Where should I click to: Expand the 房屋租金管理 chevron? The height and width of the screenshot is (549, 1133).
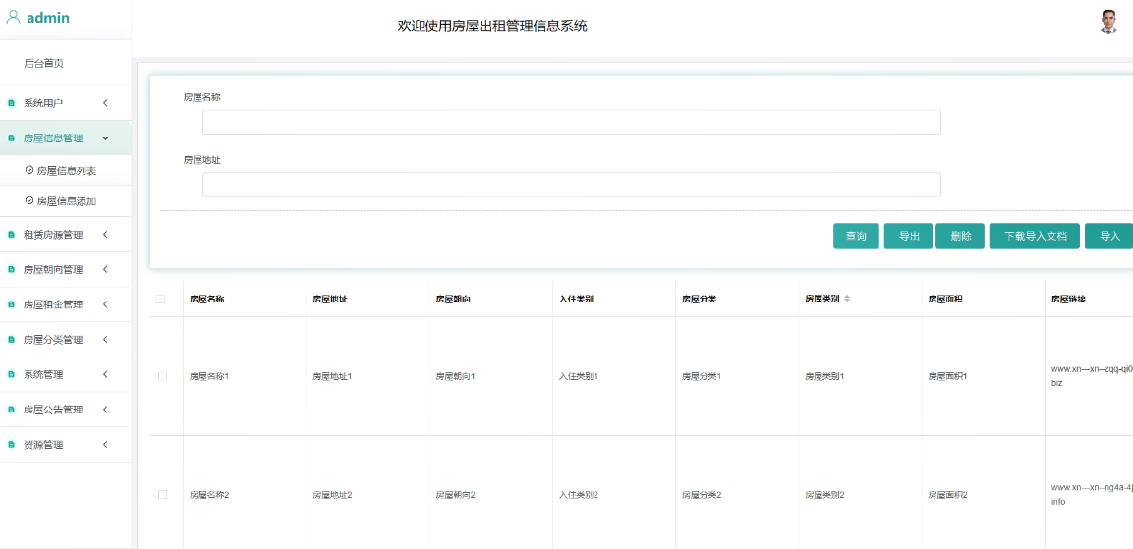click(x=105, y=304)
